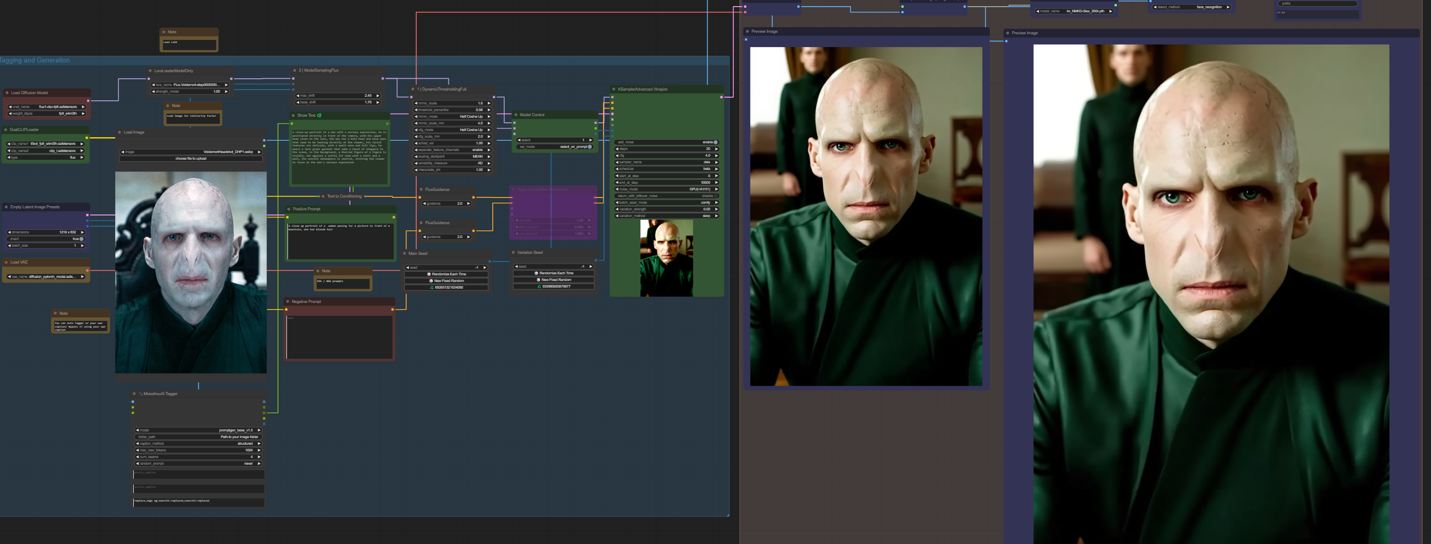Collapse the Load Image node dot
The height and width of the screenshot is (544, 1431).
pos(119,132)
